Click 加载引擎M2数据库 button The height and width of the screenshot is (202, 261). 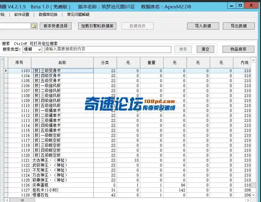97,26
